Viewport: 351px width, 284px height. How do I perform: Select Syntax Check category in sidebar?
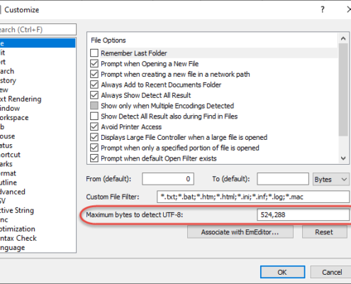[18, 238]
